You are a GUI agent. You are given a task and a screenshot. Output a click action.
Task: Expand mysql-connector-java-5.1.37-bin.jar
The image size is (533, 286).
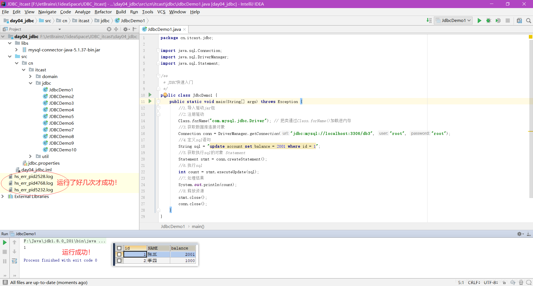(x=16, y=50)
